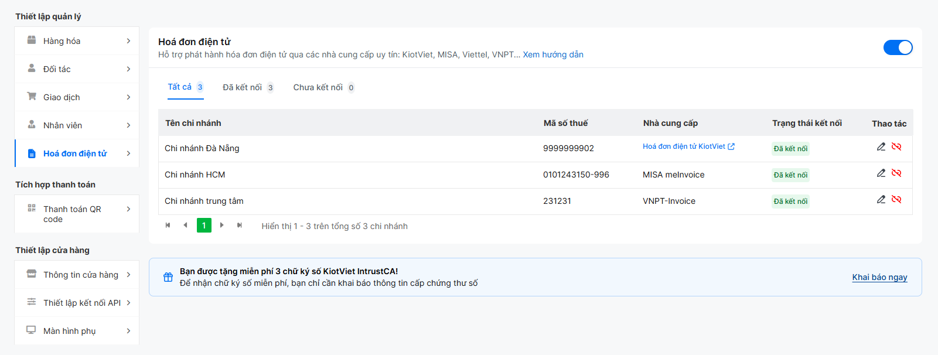Viewport: 938px width, 355px height.
Task: Disconnect Chi nhánh trung tâm invoice link
Action: coord(896,199)
